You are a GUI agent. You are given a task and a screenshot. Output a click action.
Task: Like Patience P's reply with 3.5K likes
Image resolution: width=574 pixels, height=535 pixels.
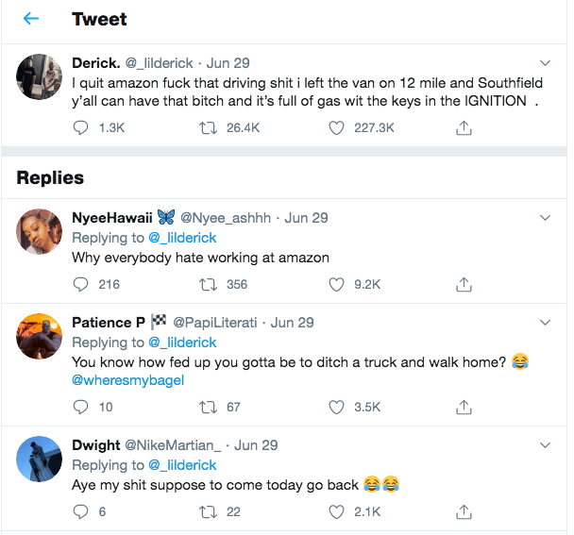click(336, 407)
